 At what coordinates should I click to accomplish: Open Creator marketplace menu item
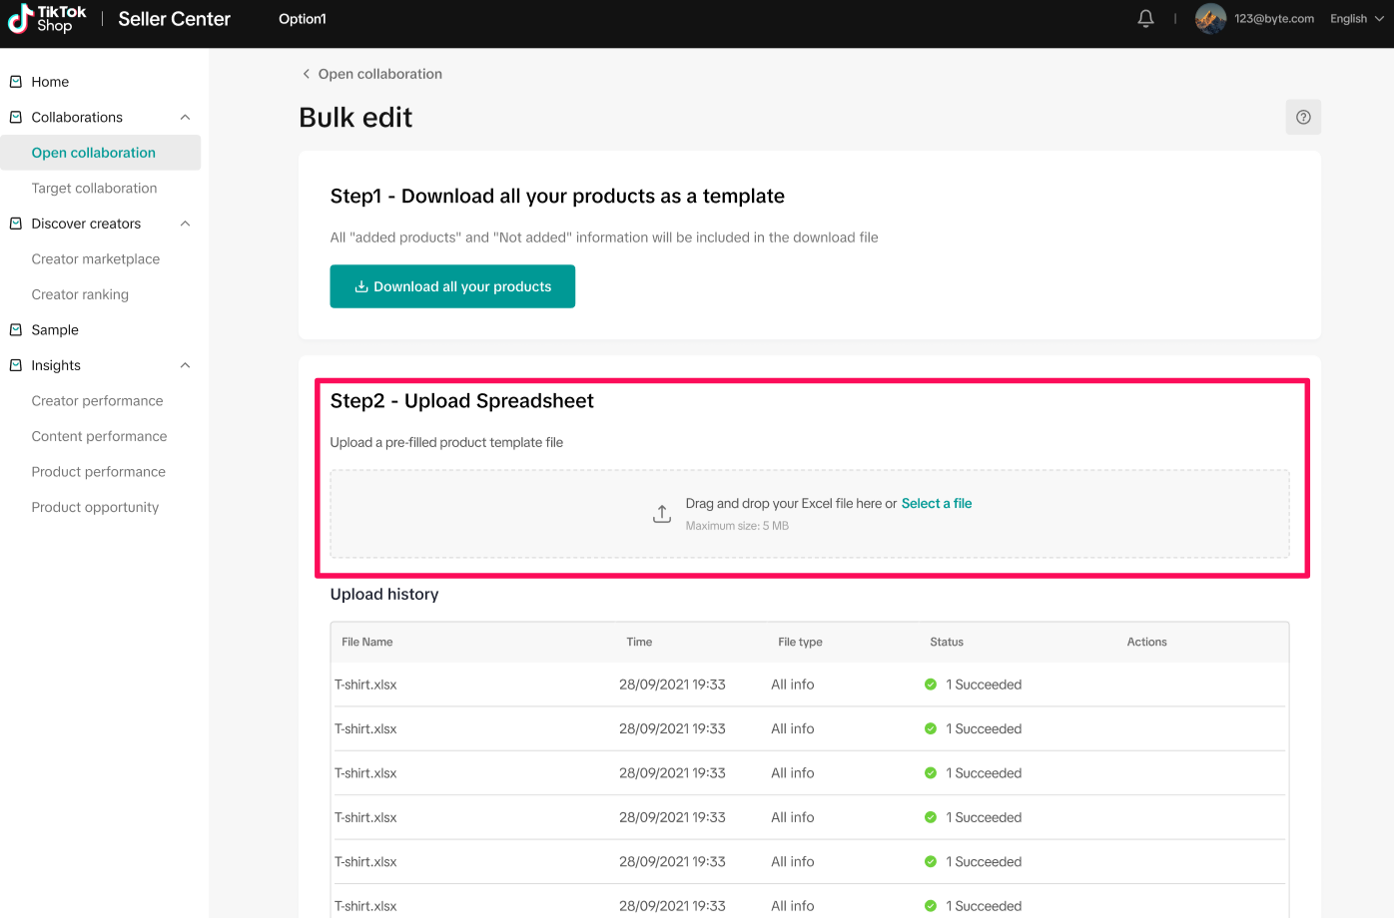pos(95,259)
